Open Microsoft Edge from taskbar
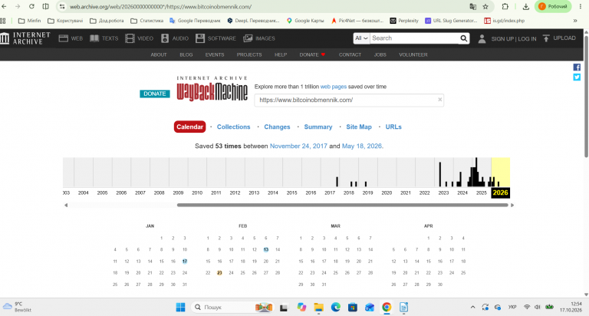 pos(335,308)
